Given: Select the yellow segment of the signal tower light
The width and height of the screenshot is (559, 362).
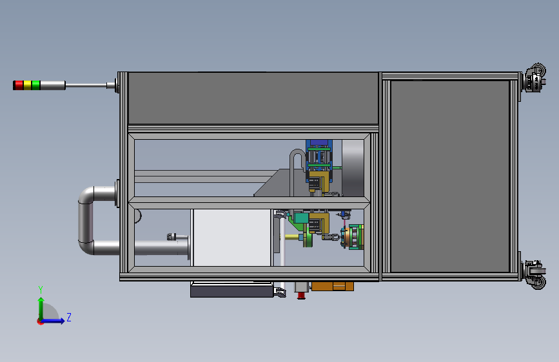Looking at the screenshot, I should click(x=28, y=86).
